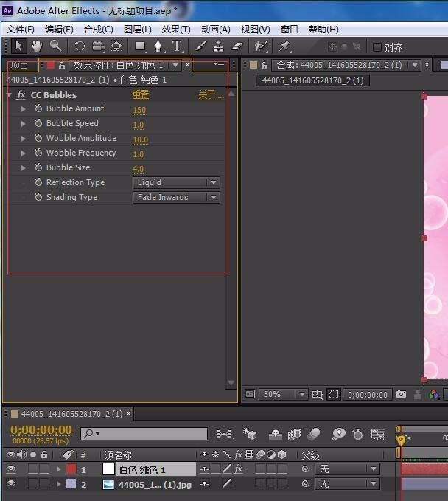Click the snapshot camera icon
The image size is (448, 501).
[401, 395]
